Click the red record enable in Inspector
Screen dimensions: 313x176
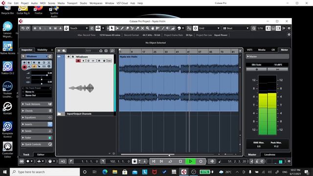coord(24,67)
